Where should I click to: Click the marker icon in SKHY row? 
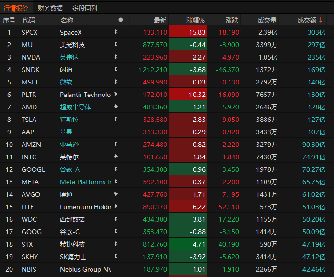point(116,256)
